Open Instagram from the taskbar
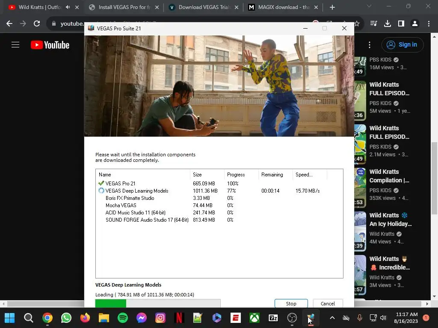The width and height of the screenshot is (438, 328). pyautogui.click(x=160, y=318)
